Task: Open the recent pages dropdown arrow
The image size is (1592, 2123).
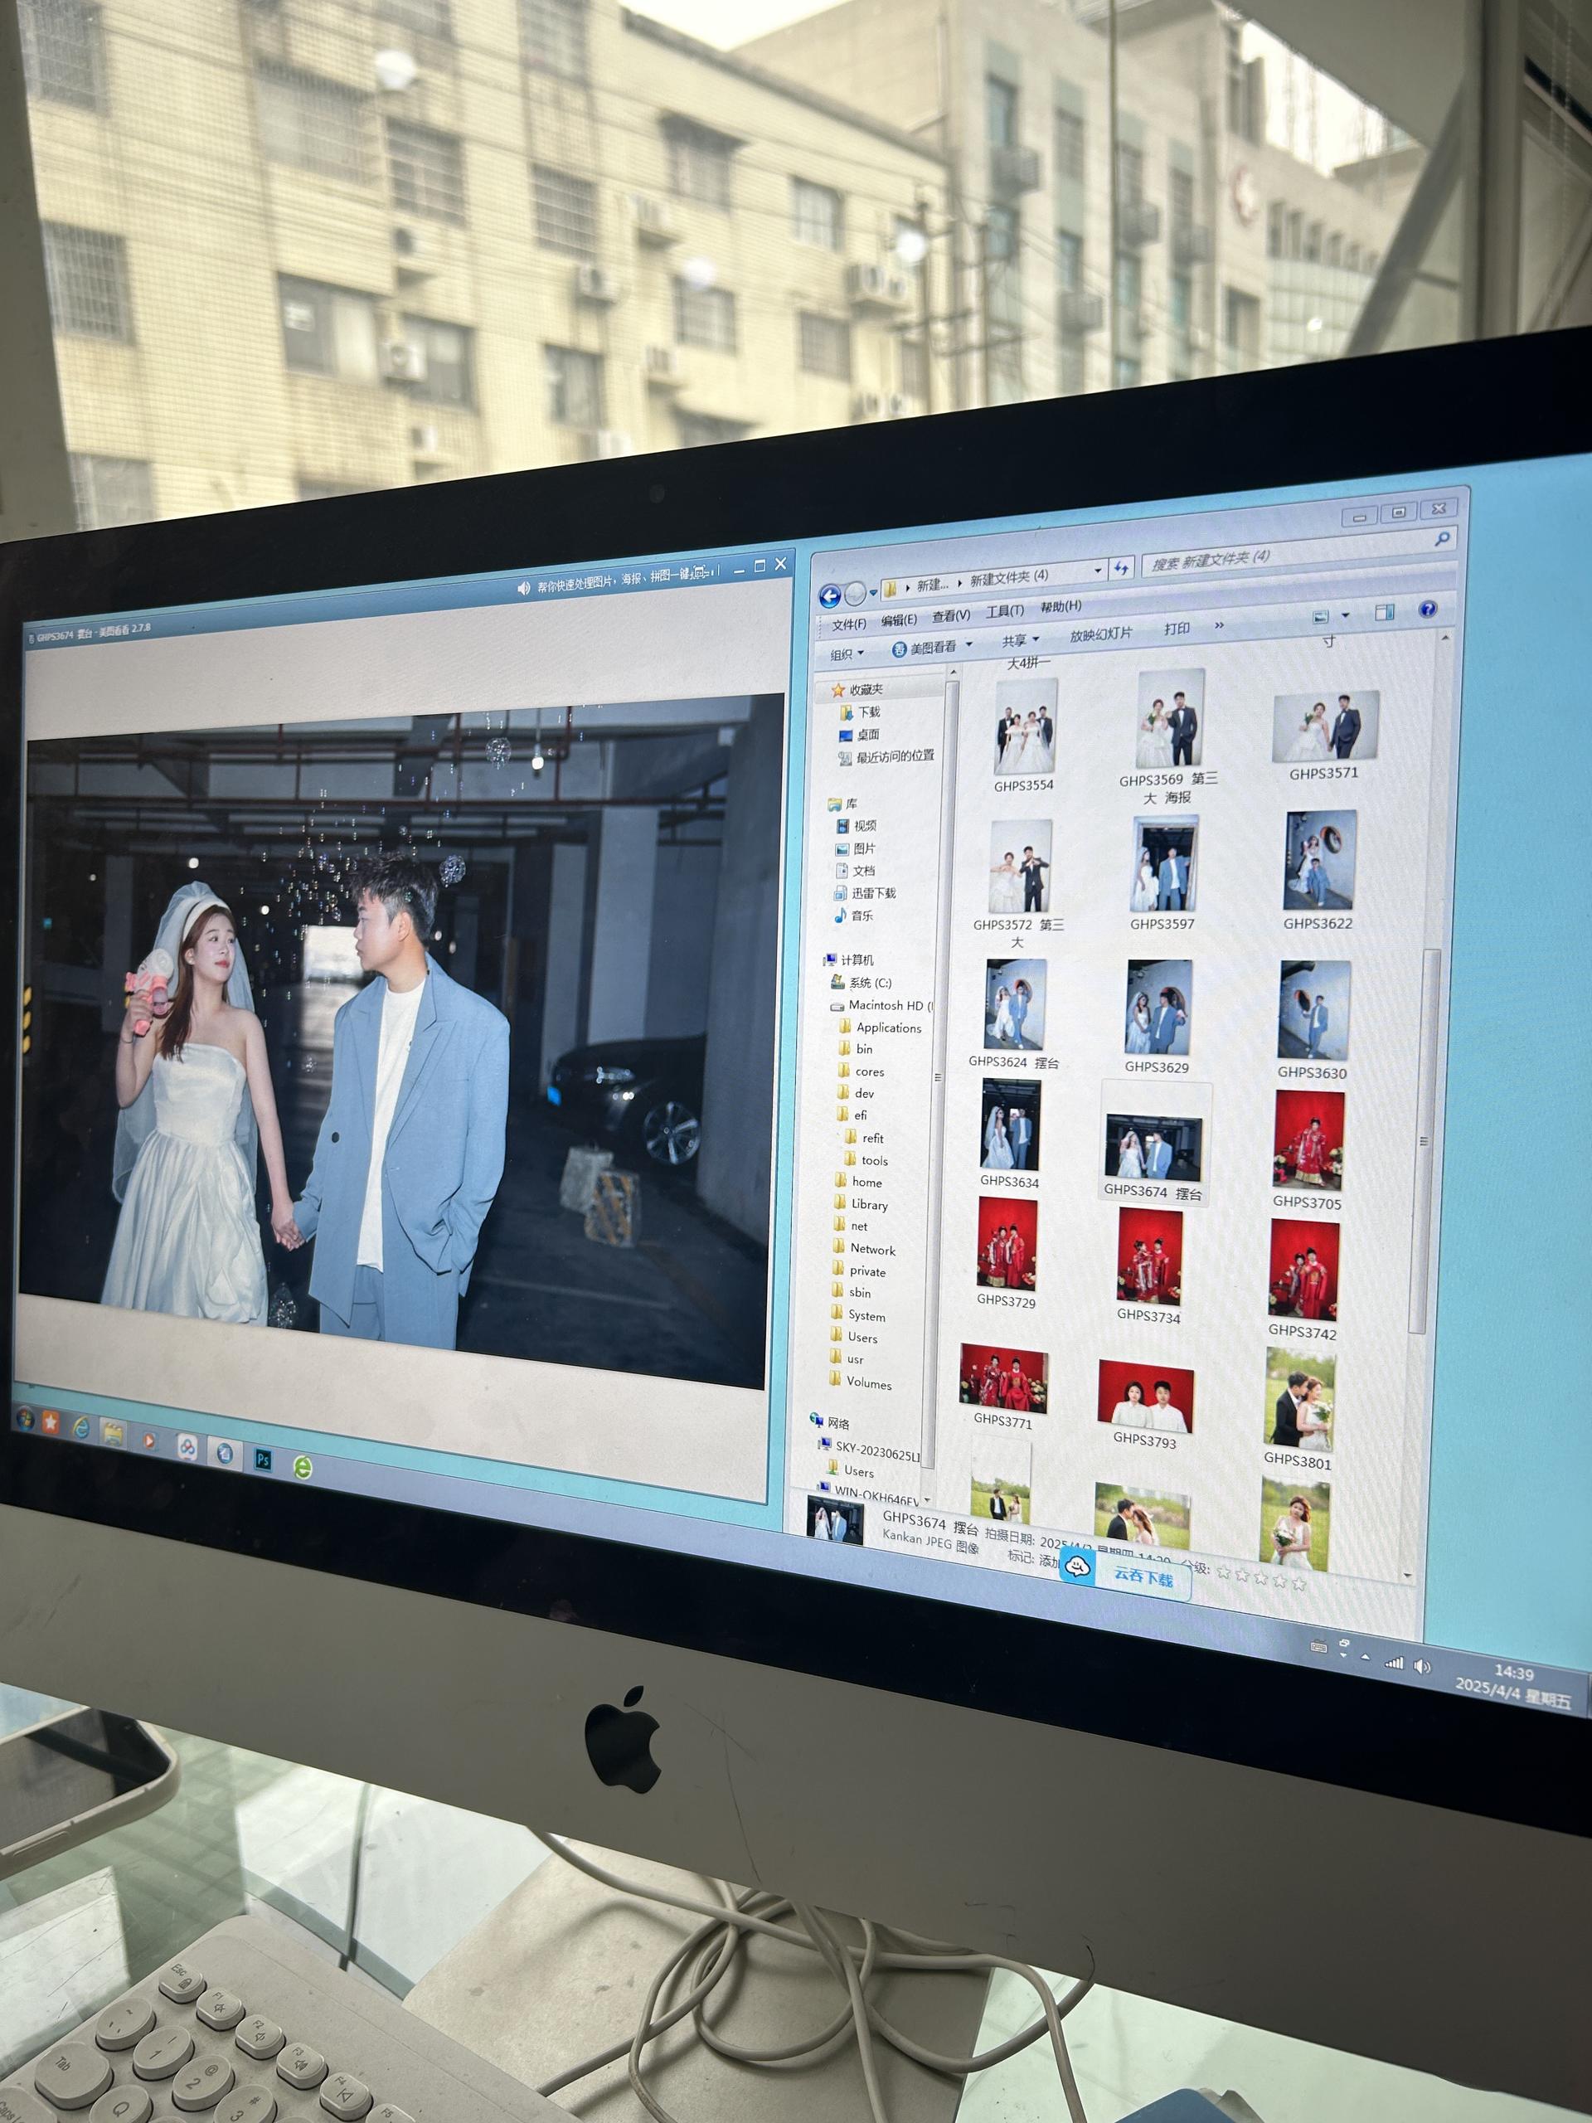Action: point(873,592)
